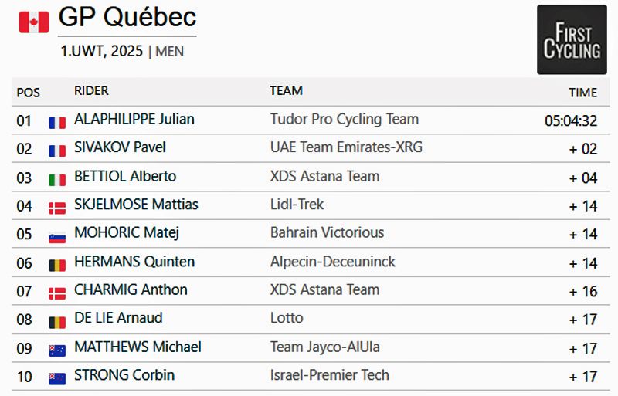Open SIVAKOV Pavel rider profile

point(120,147)
